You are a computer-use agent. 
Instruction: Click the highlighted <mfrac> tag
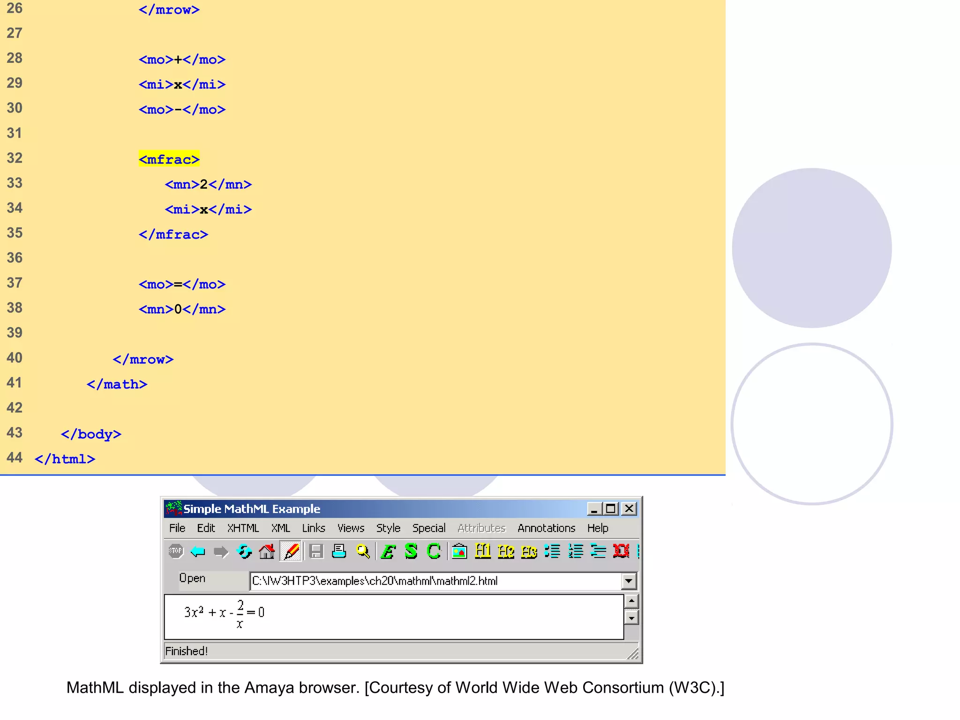click(x=169, y=159)
